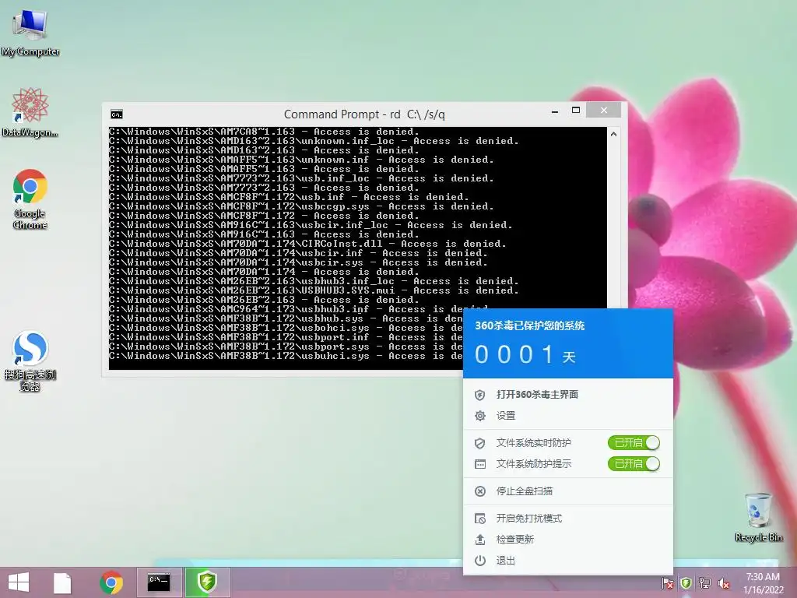Click the AM916C~1.163\usbcir.inf_loc line

(311, 225)
